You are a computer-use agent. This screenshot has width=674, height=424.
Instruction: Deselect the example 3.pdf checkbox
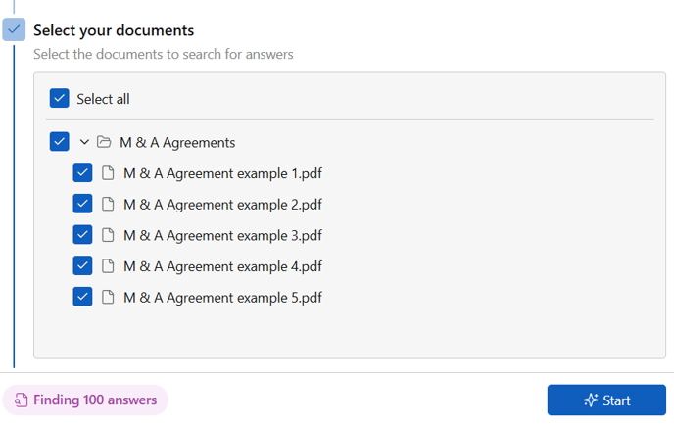pyautogui.click(x=82, y=235)
